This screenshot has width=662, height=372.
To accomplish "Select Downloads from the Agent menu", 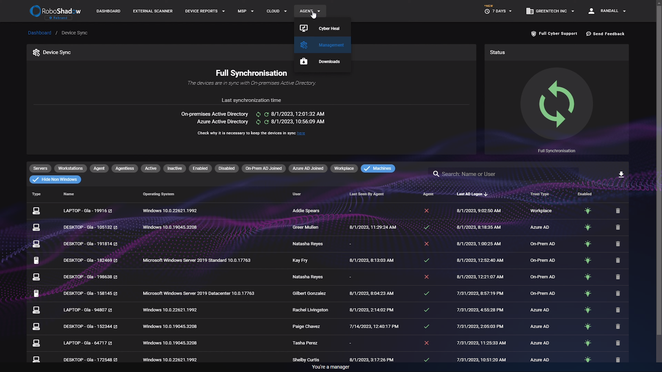I will [329, 62].
